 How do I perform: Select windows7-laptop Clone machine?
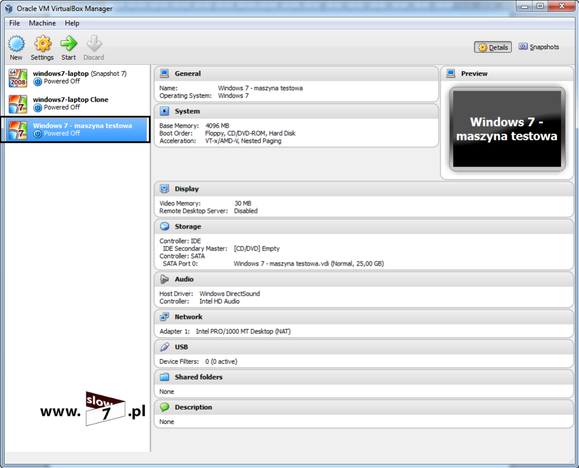coord(77,104)
